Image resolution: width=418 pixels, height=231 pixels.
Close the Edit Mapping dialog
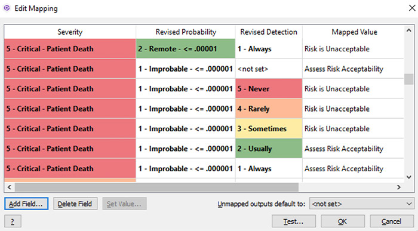(x=412, y=8)
